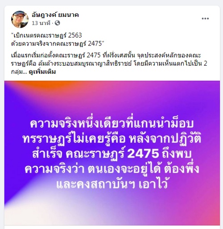Open the post via 13 นาที timestamp

click(x=41, y=23)
